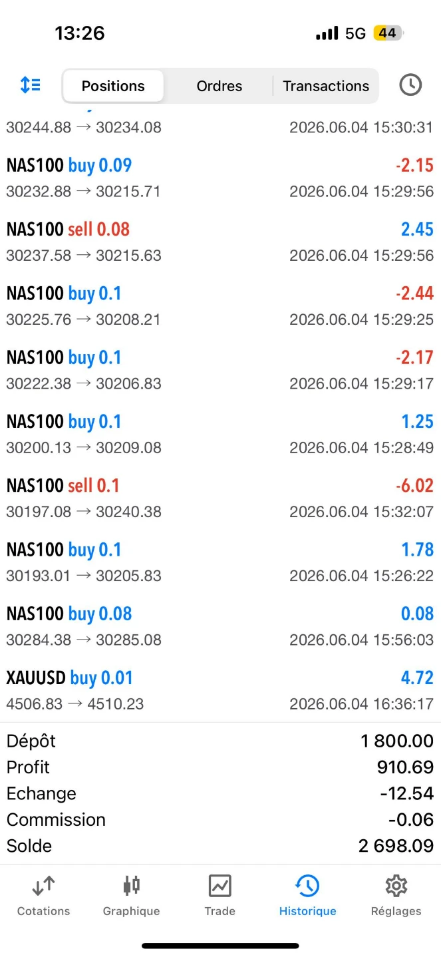Open Cotations arrows icon in bottom bar
This screenshot has height=957, width=441.
click(43, 886)
